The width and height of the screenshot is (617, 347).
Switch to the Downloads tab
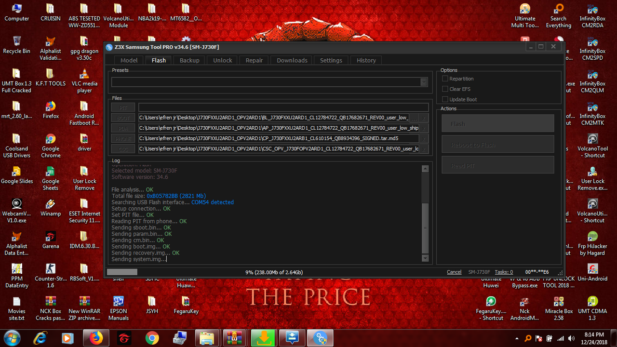292,60
